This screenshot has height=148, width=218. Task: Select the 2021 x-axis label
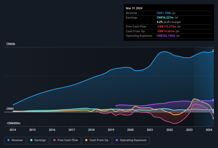tap(150, 130)
